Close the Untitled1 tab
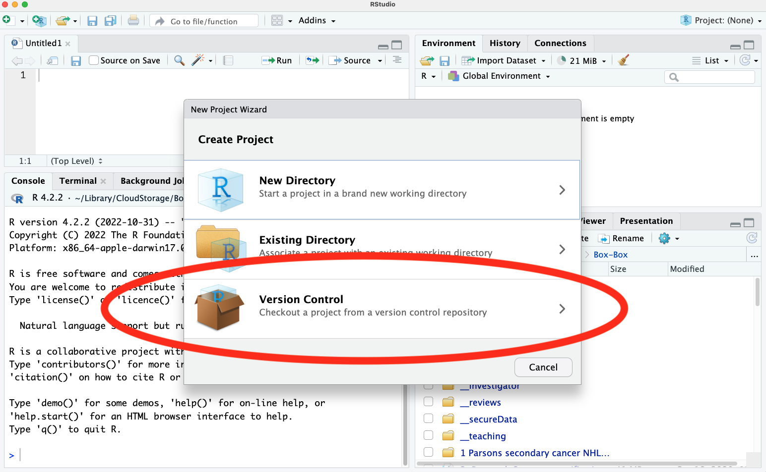This screenshot has width=766, height=472. pyautogui.click(x=68, y=44)
